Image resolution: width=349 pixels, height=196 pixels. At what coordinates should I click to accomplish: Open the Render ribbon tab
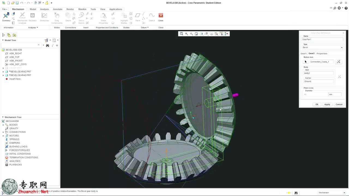70,9
